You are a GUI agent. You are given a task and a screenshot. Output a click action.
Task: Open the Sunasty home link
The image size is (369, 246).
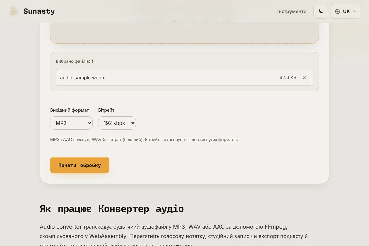click(x=33, y=11)
